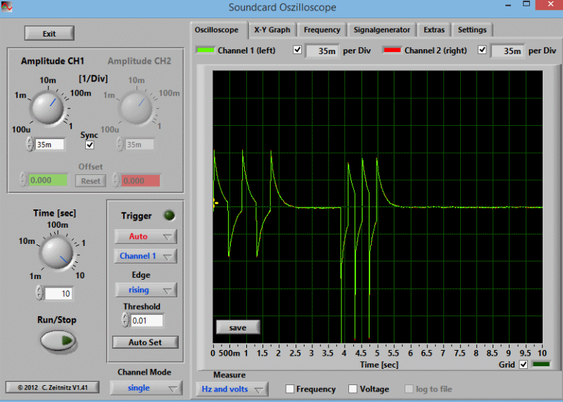Click the grayed CH2 amplitude 35m field
The width and height of the screenshot is (563, 402).
(x=139, y=145)
